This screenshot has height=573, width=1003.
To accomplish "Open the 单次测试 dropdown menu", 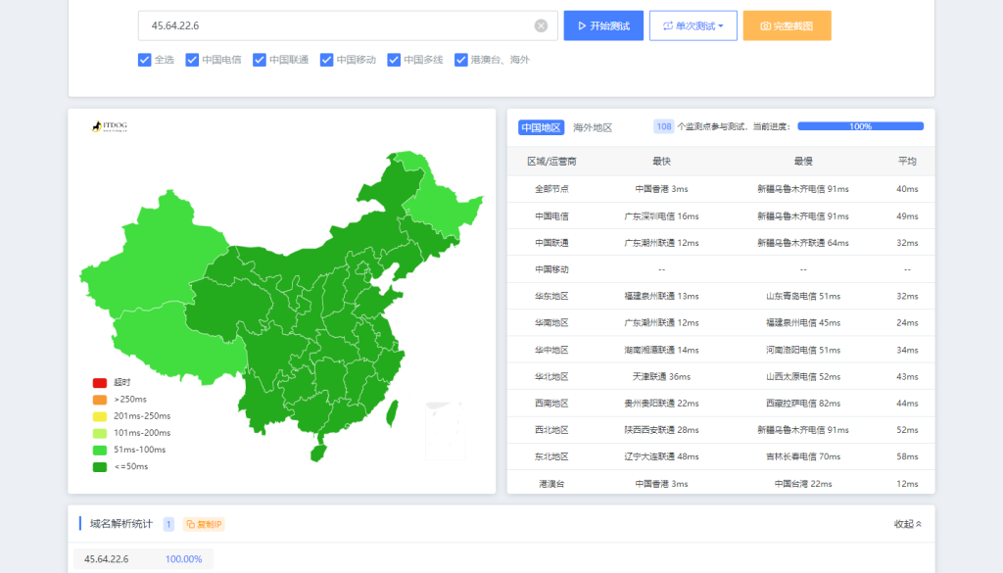I will [x=693, y=26].
